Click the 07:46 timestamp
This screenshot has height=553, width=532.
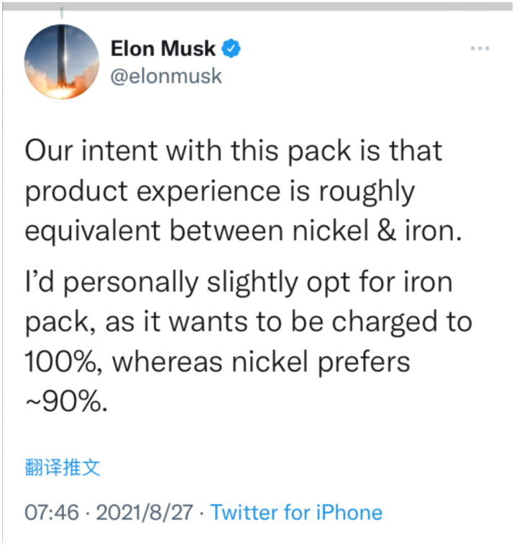(x=50, y=513)
